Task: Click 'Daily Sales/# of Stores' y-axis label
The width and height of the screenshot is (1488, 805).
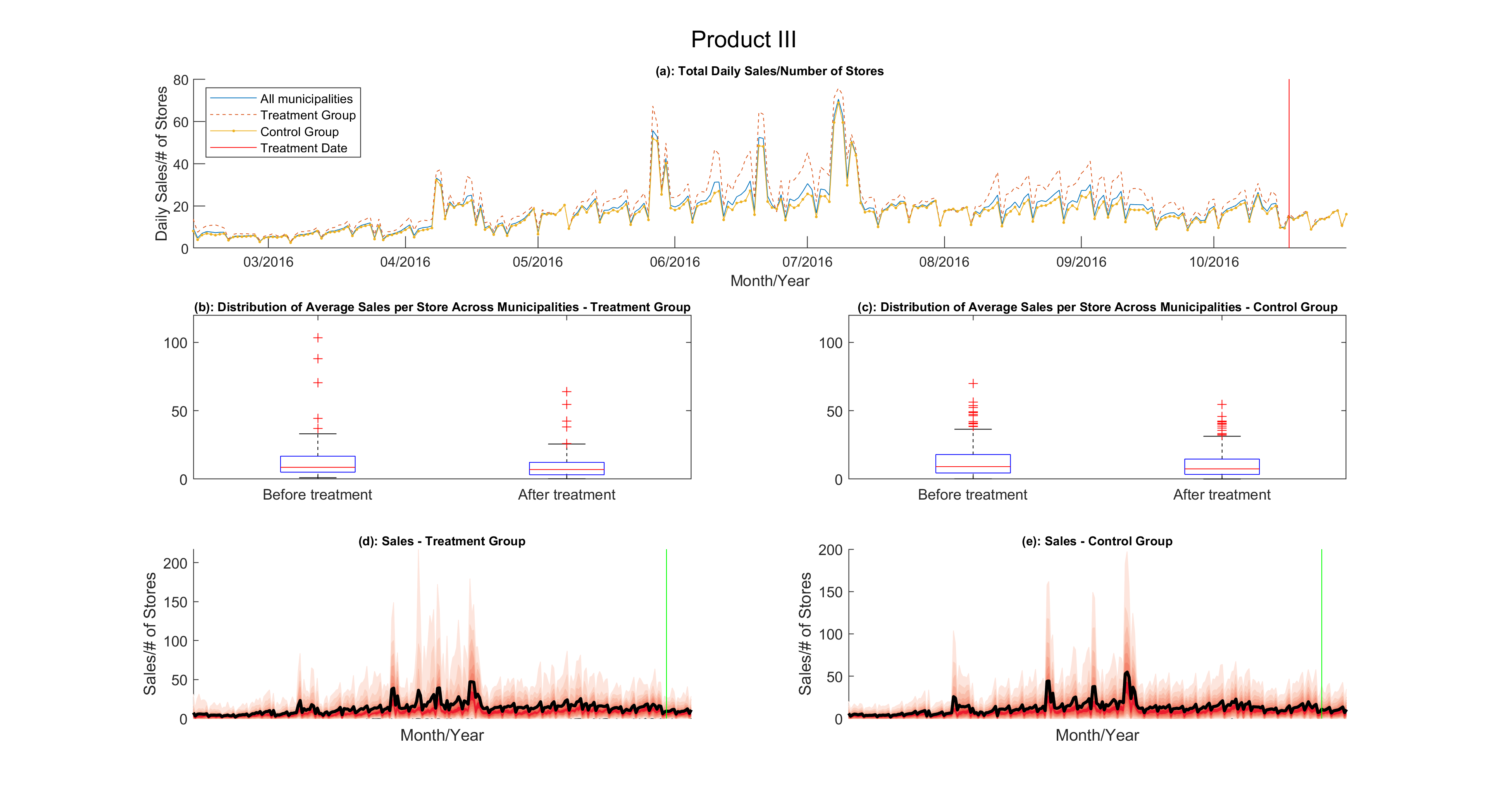Action: [161, 164]
